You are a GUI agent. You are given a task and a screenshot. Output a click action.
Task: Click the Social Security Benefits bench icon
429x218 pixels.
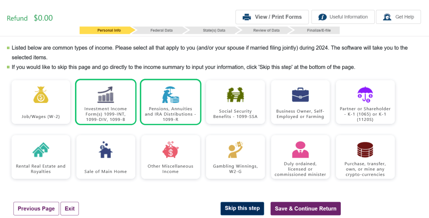(x=235, y=95)
